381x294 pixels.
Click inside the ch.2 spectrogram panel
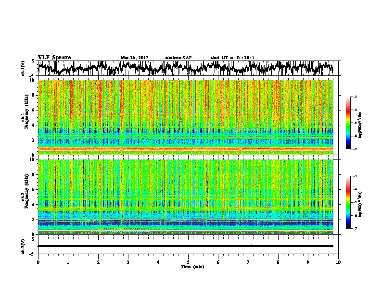coord(186,197)
